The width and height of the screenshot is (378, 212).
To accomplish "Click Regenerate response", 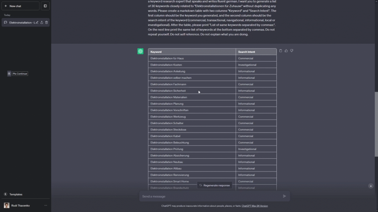I will pos(214,185).
